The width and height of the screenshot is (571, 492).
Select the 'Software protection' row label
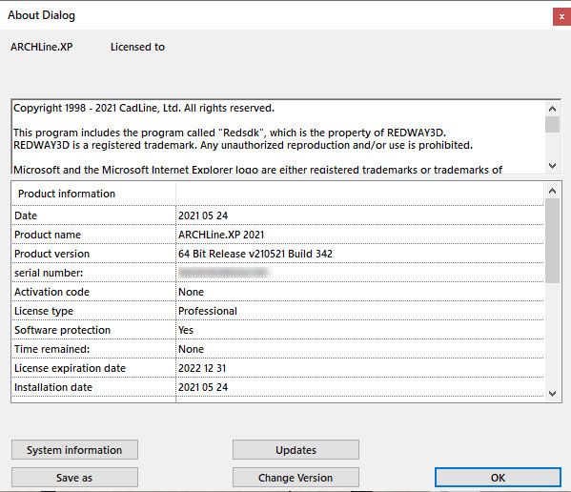tap(62, 330)
